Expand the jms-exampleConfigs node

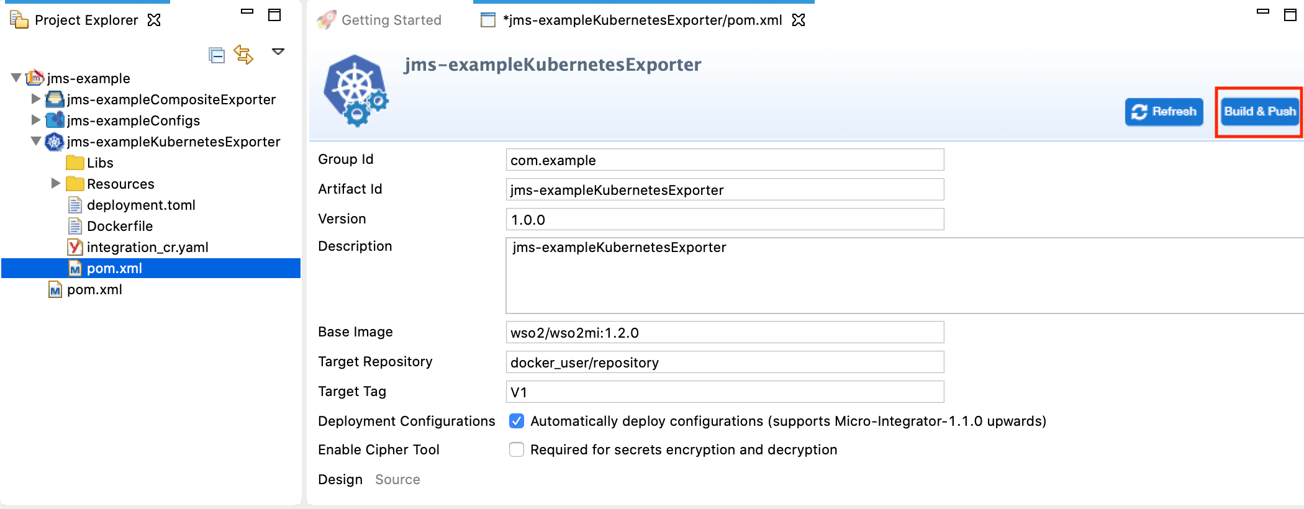point(36,120)
